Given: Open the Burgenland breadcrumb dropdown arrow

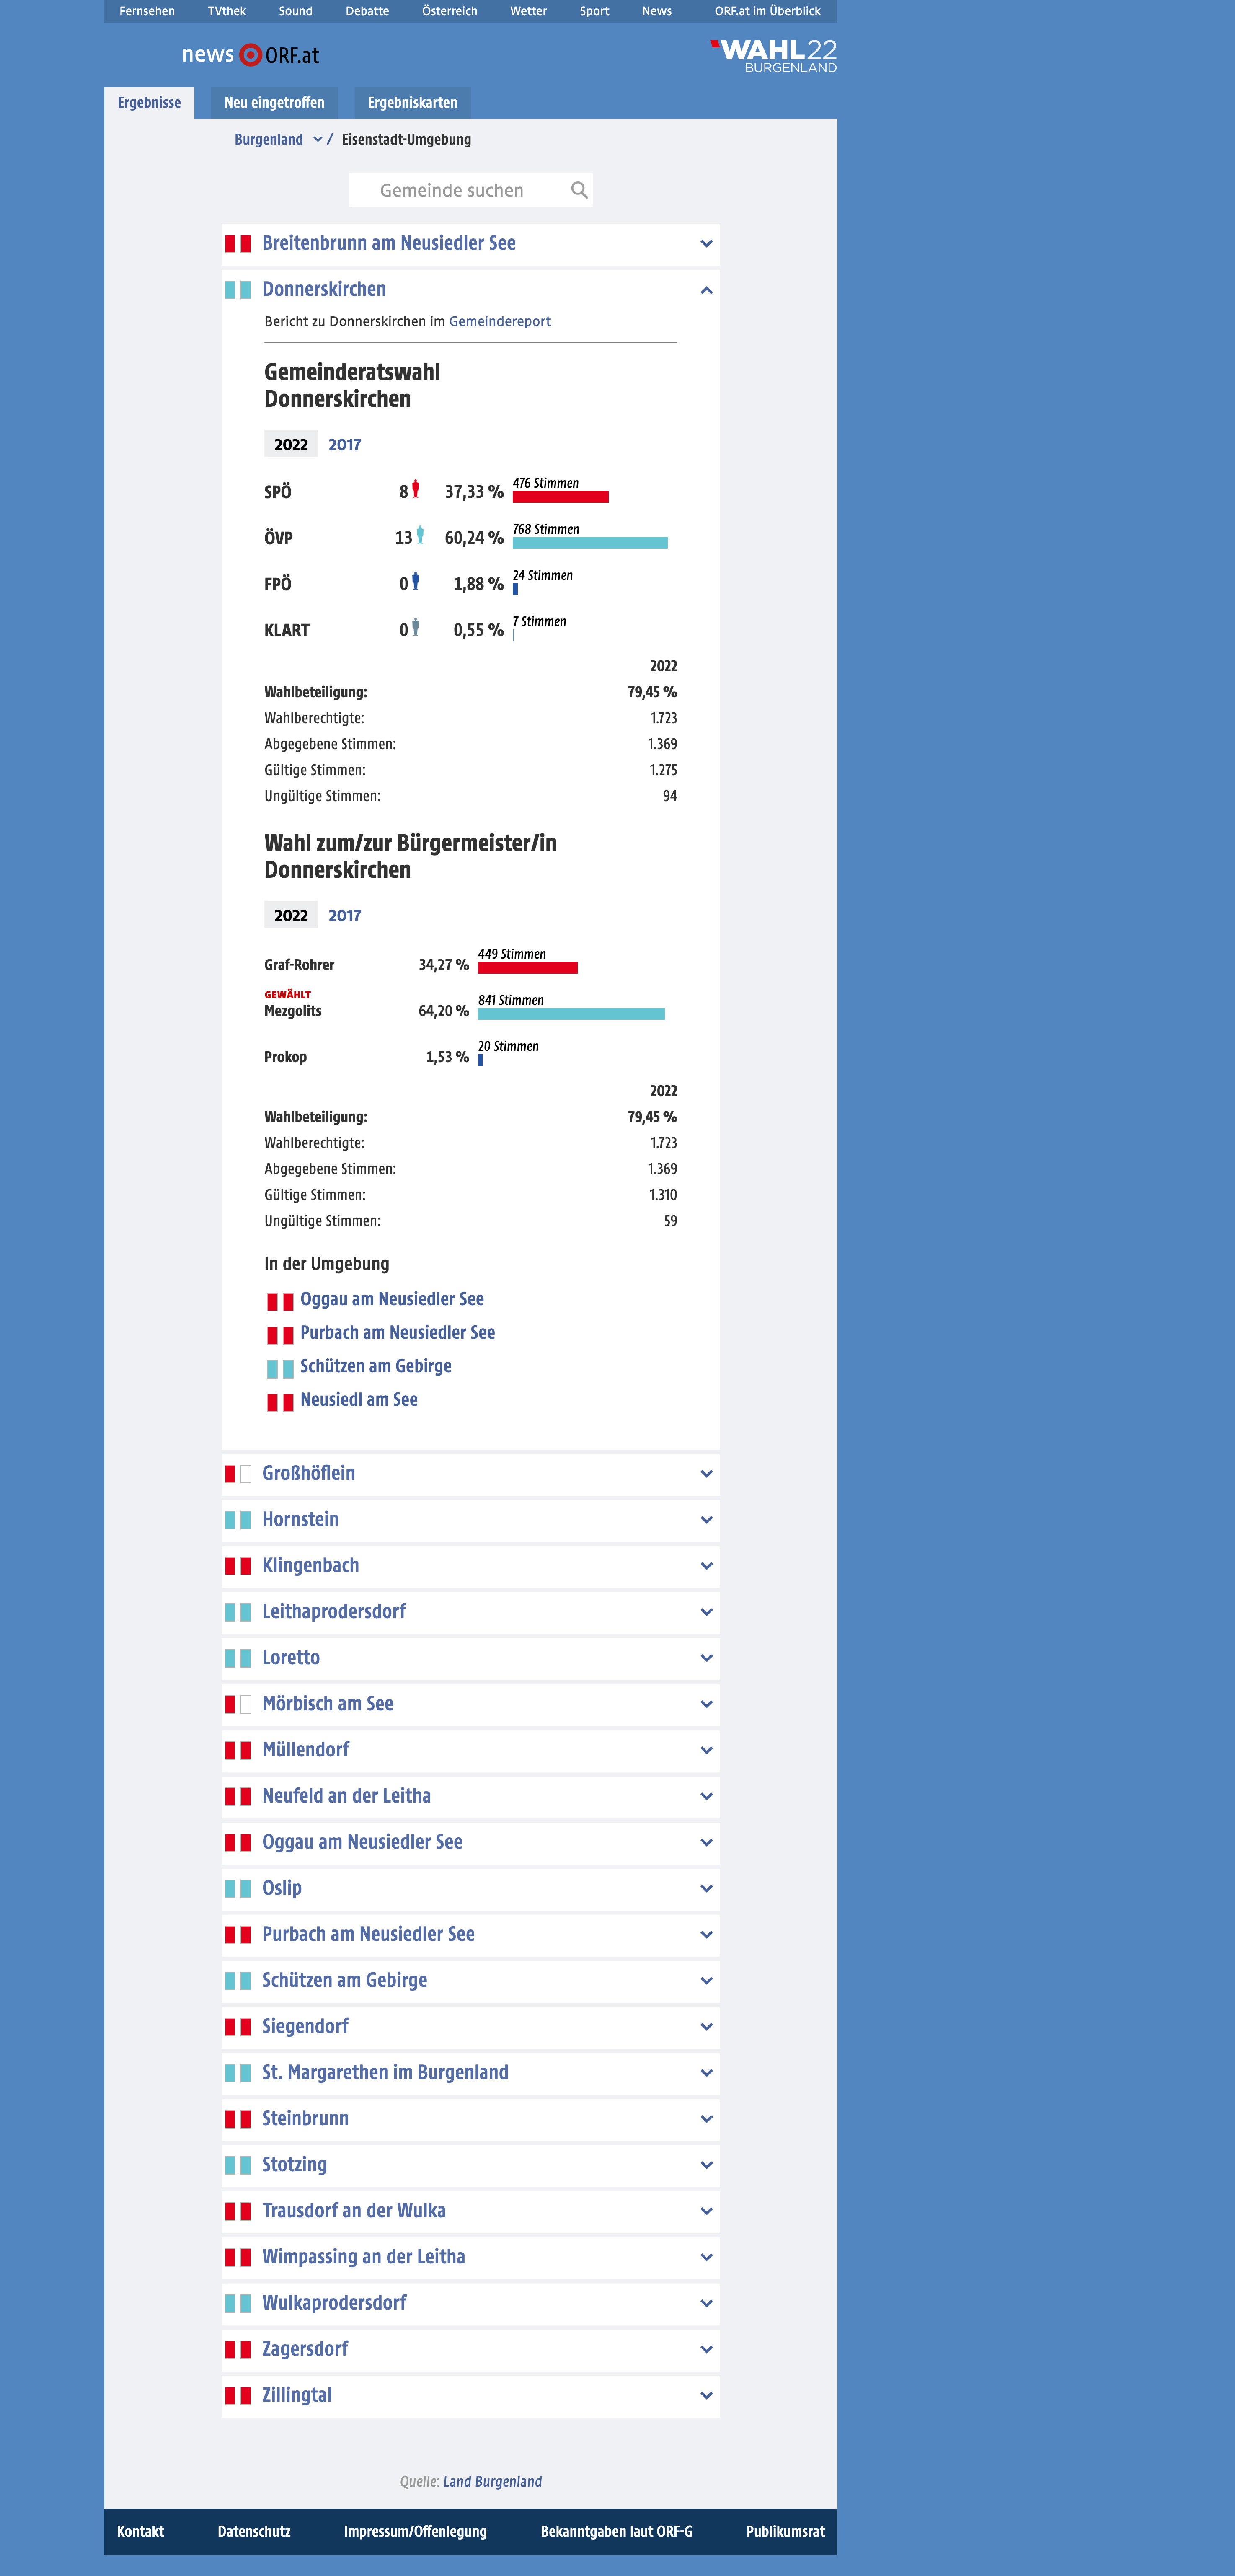Looking at the screenshot, I should tap(317, 140).
